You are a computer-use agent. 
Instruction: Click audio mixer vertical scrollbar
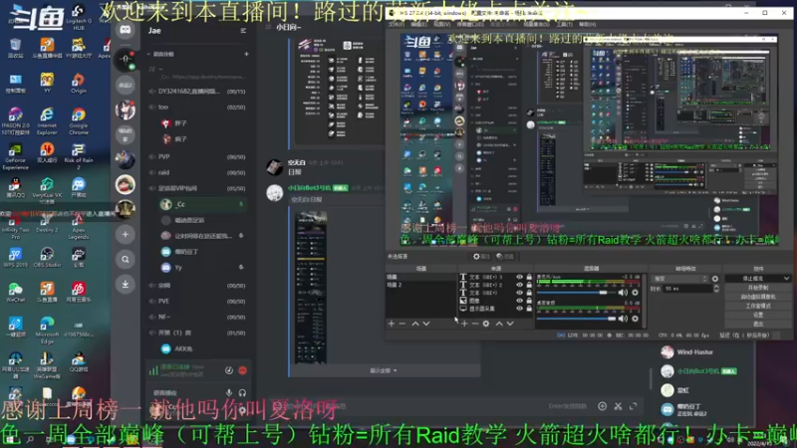645,300
